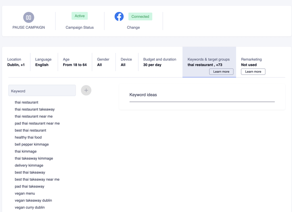Select the keyword 'vegan takeaway dublin'
Image resolution: width=292 pixels, height=212 pixels.
[34, 201]
